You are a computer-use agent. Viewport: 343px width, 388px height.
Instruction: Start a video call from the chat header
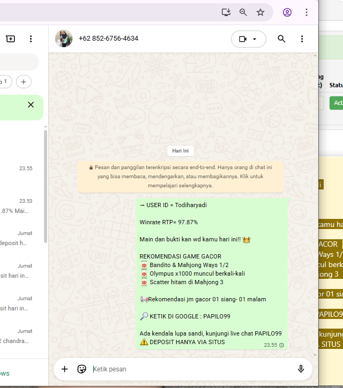(243, 39)
